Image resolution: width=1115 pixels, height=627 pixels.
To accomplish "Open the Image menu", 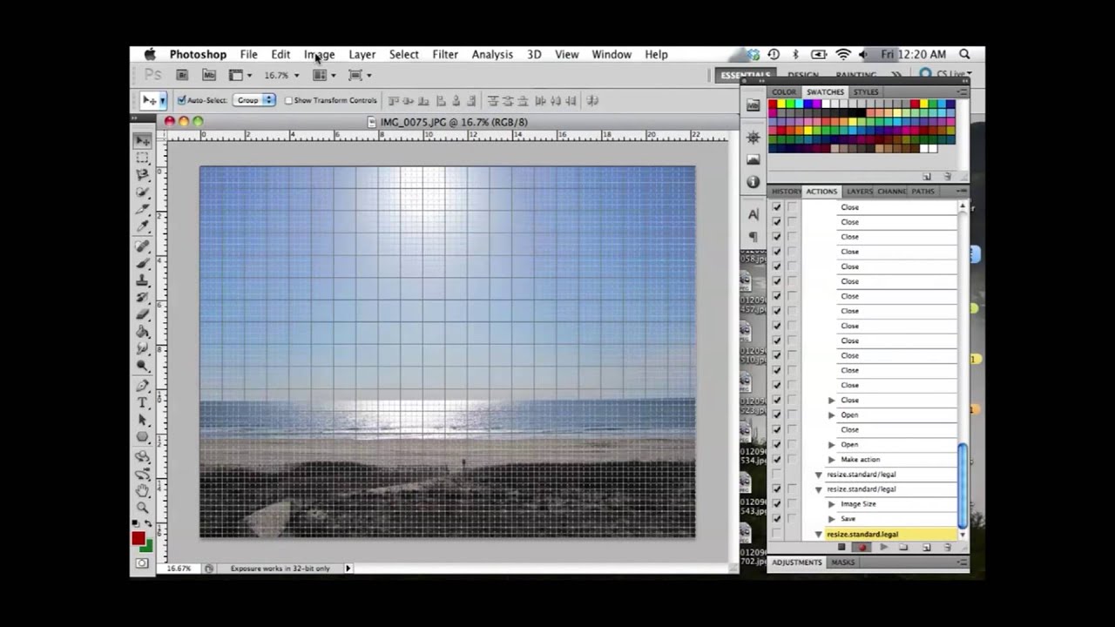I will pos(320,54).
